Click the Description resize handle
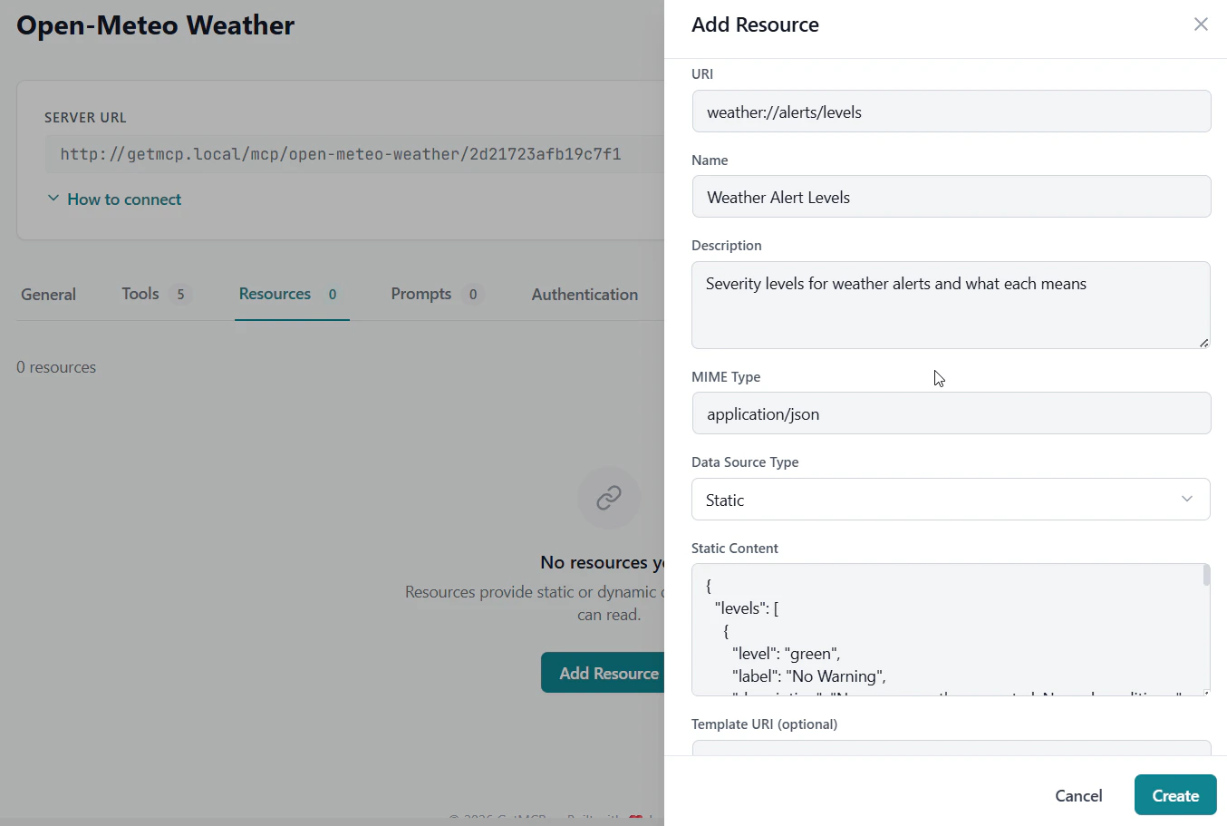This screenshot has width=1227, height=826. [x=1203, y=343]
